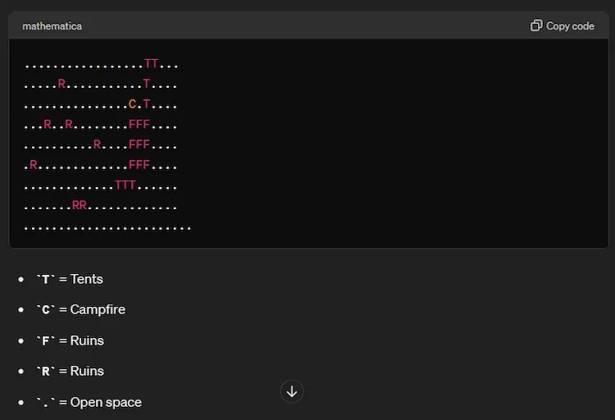Click the RR pair in the map
Screen dimensions: 615x420
pos(80,206)
